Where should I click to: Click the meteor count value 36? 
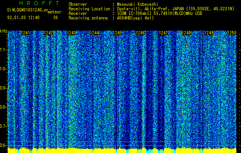click(56, 18)
